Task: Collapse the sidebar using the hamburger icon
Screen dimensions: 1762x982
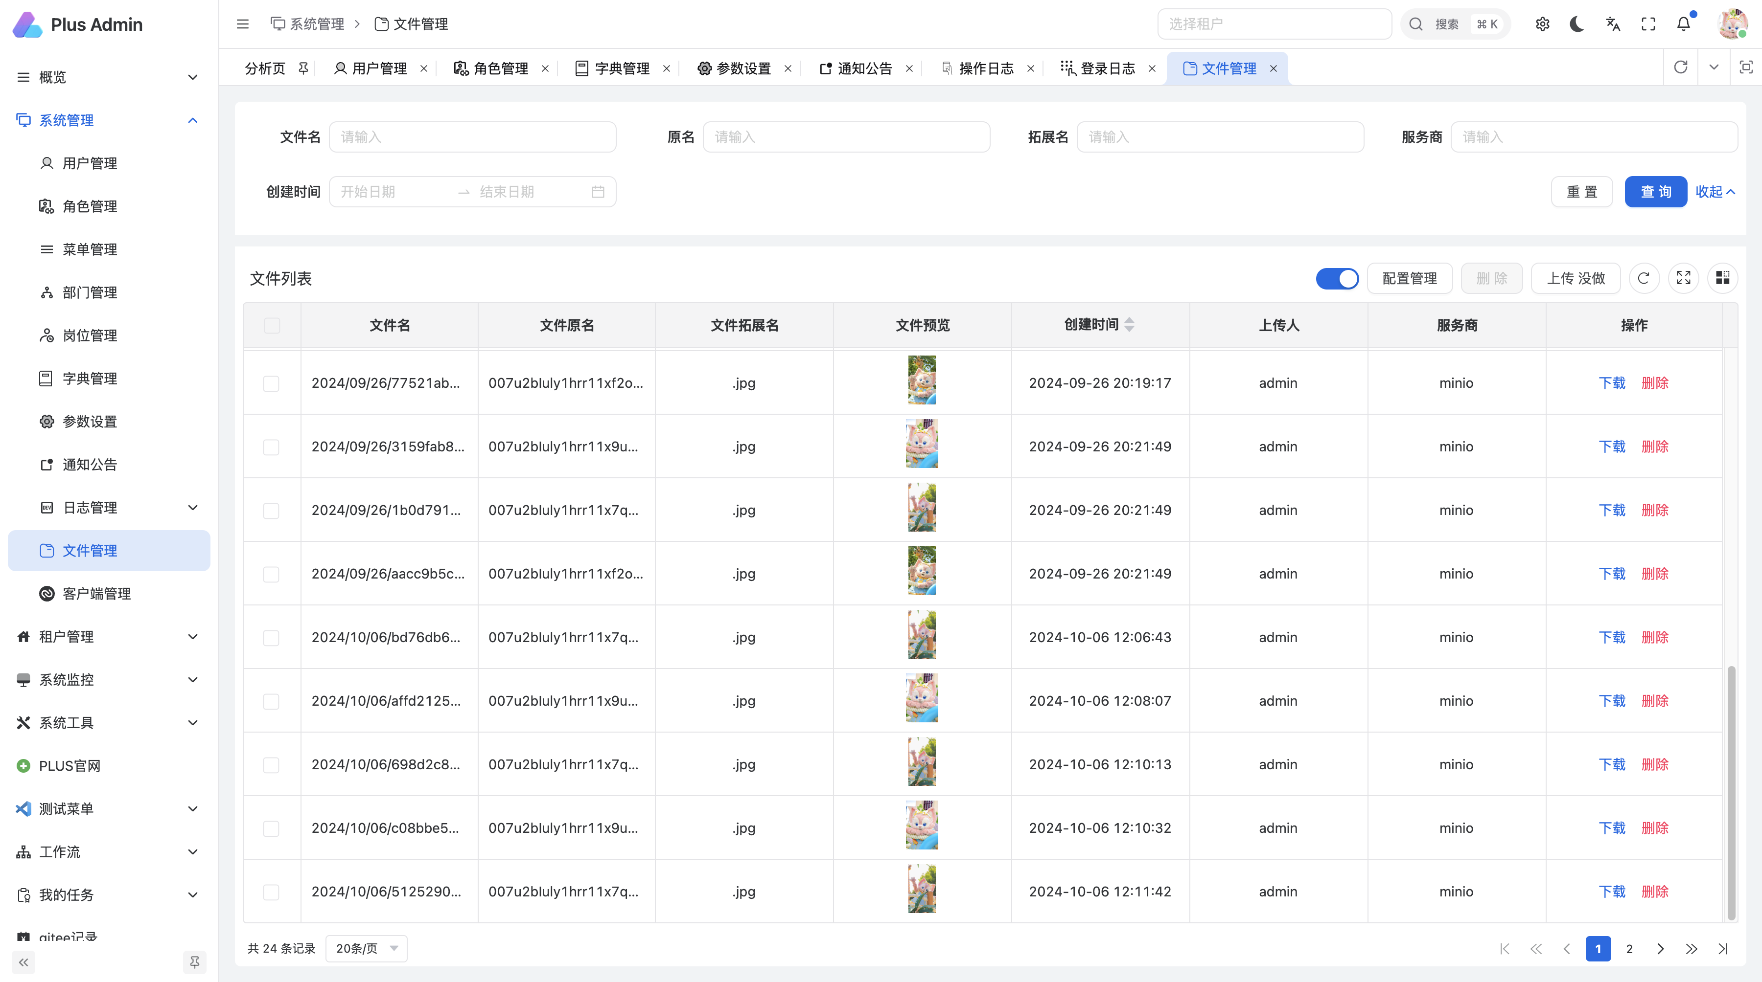Action: 243,24
